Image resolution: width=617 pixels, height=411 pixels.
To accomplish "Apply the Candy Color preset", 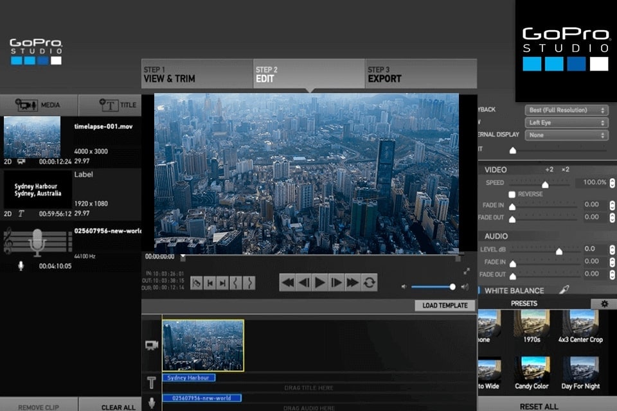I will (532, 373).
